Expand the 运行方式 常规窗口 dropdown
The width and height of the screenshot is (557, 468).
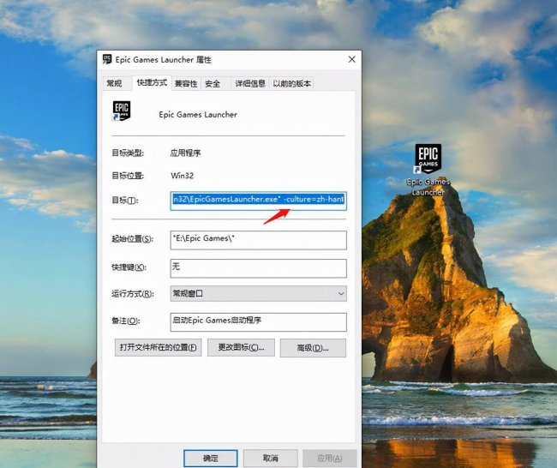tap(258, 293)
